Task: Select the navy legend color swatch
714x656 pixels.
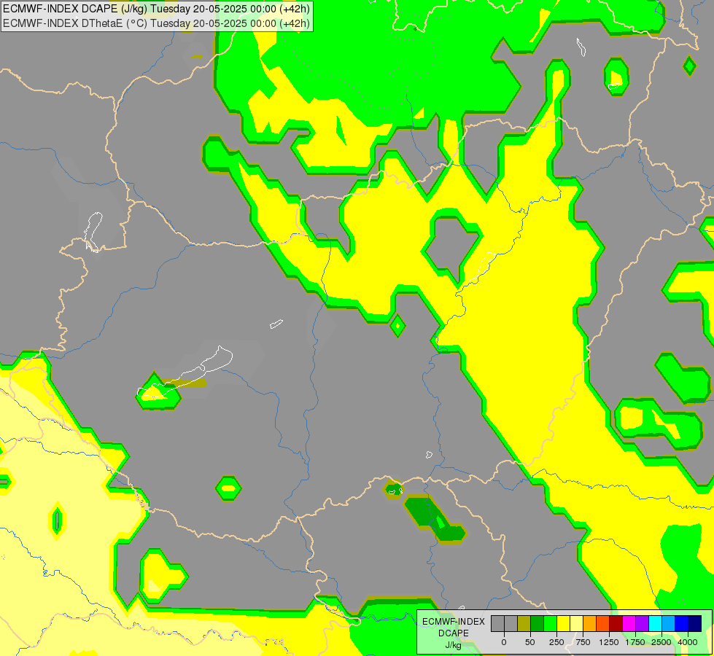Action: [695, 623]
